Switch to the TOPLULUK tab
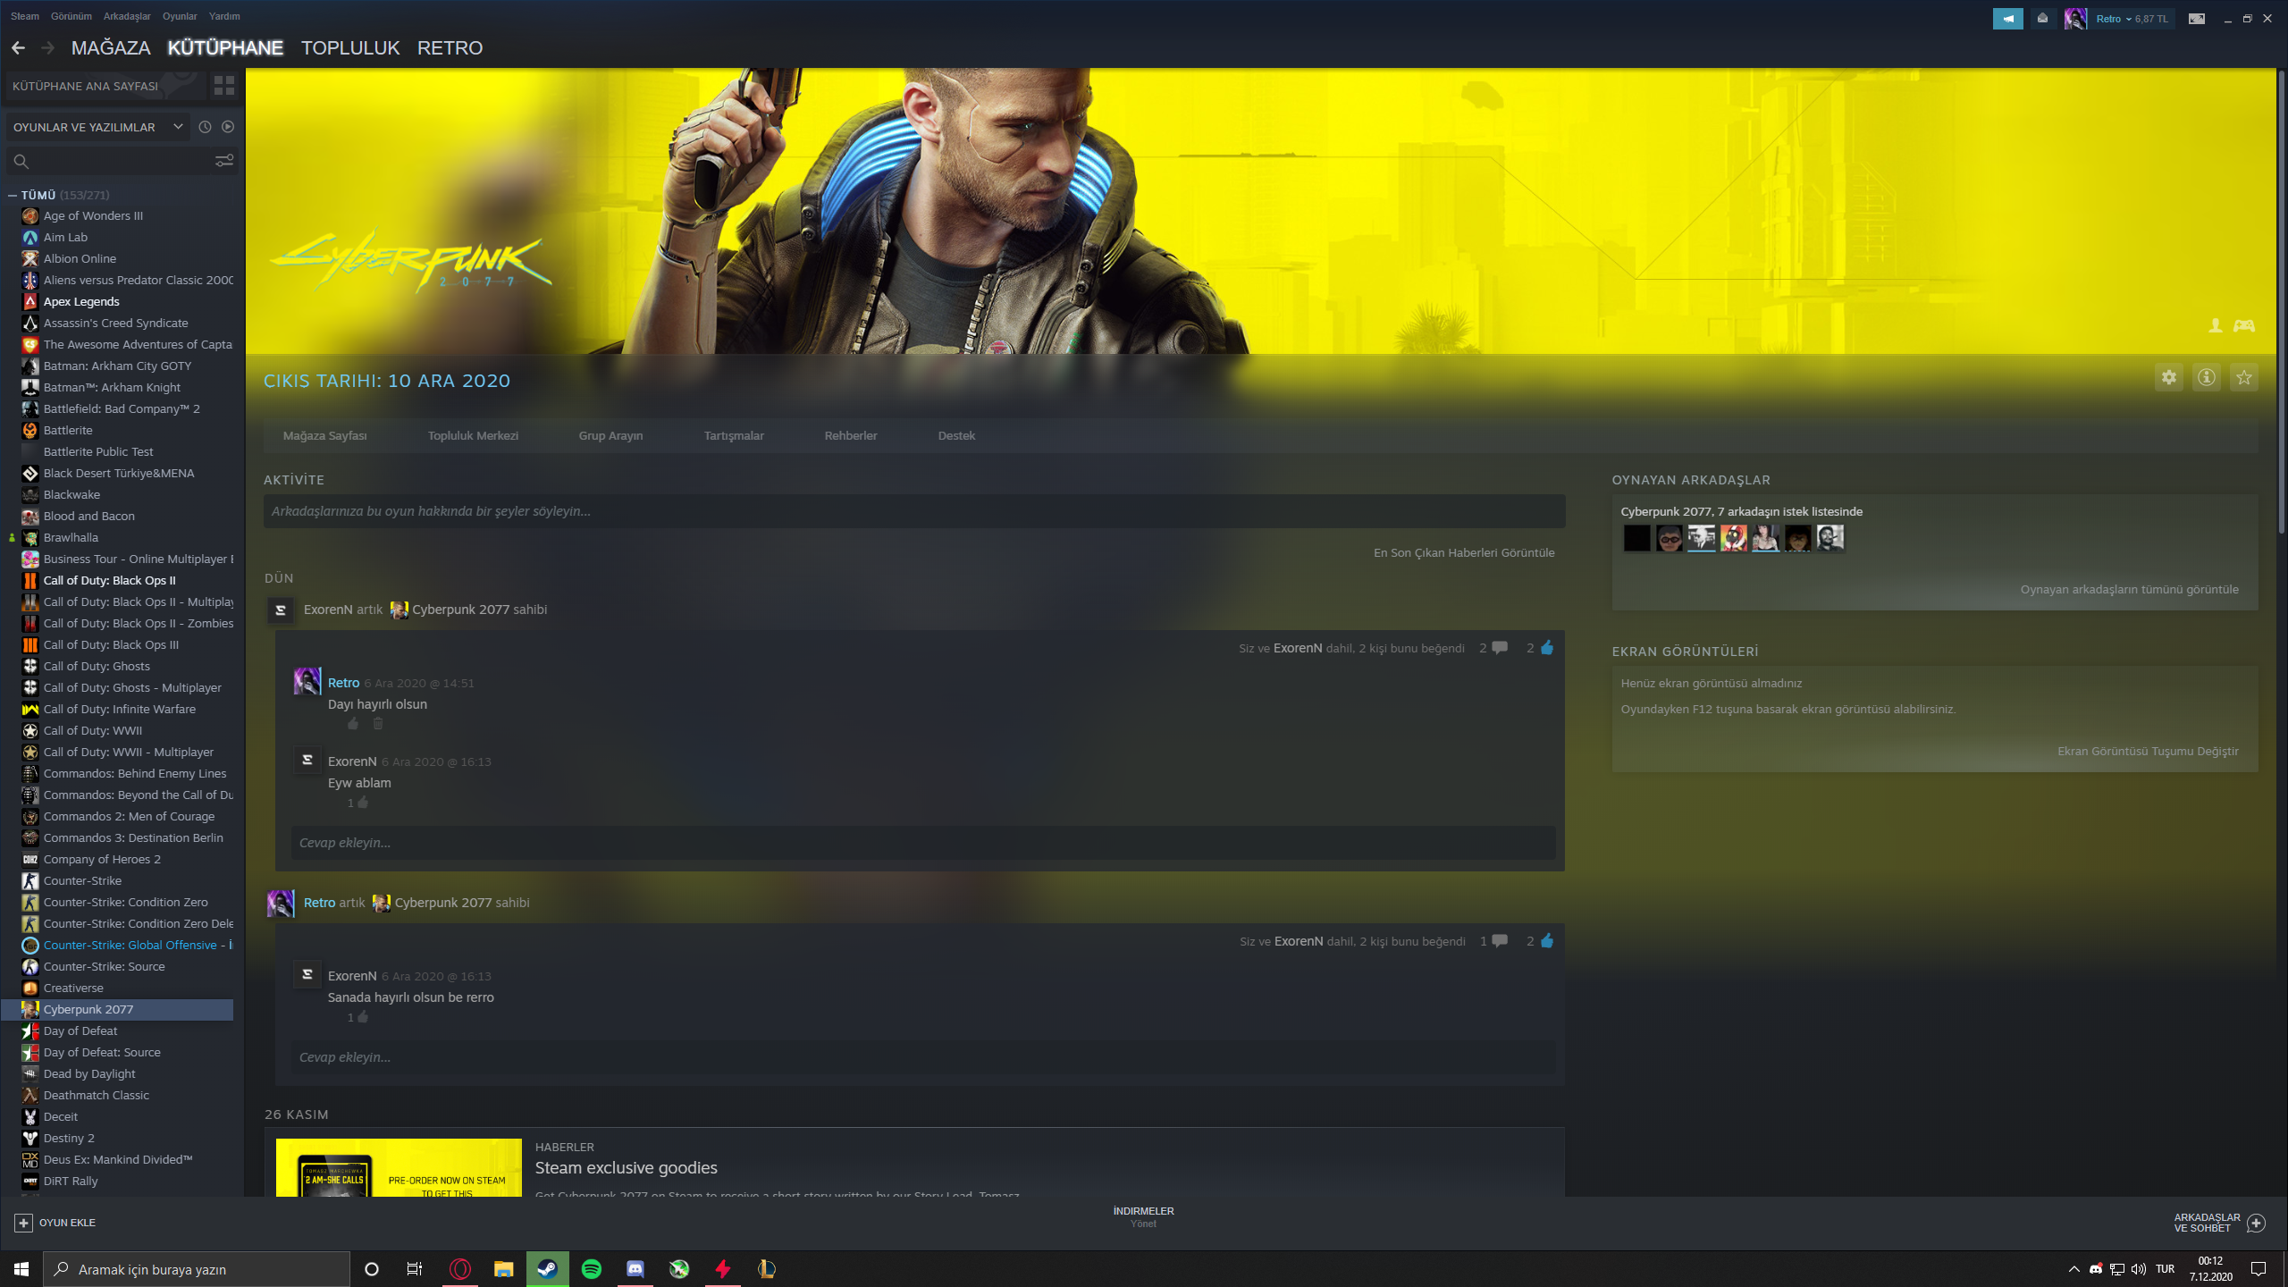The height and width of the screenshot is (1287, 2288). pos(349,48)
